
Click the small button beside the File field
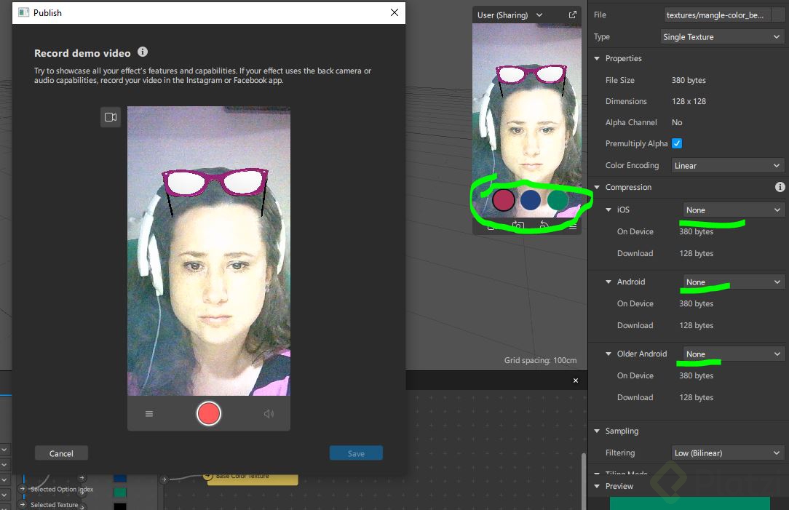click(778, 15)
